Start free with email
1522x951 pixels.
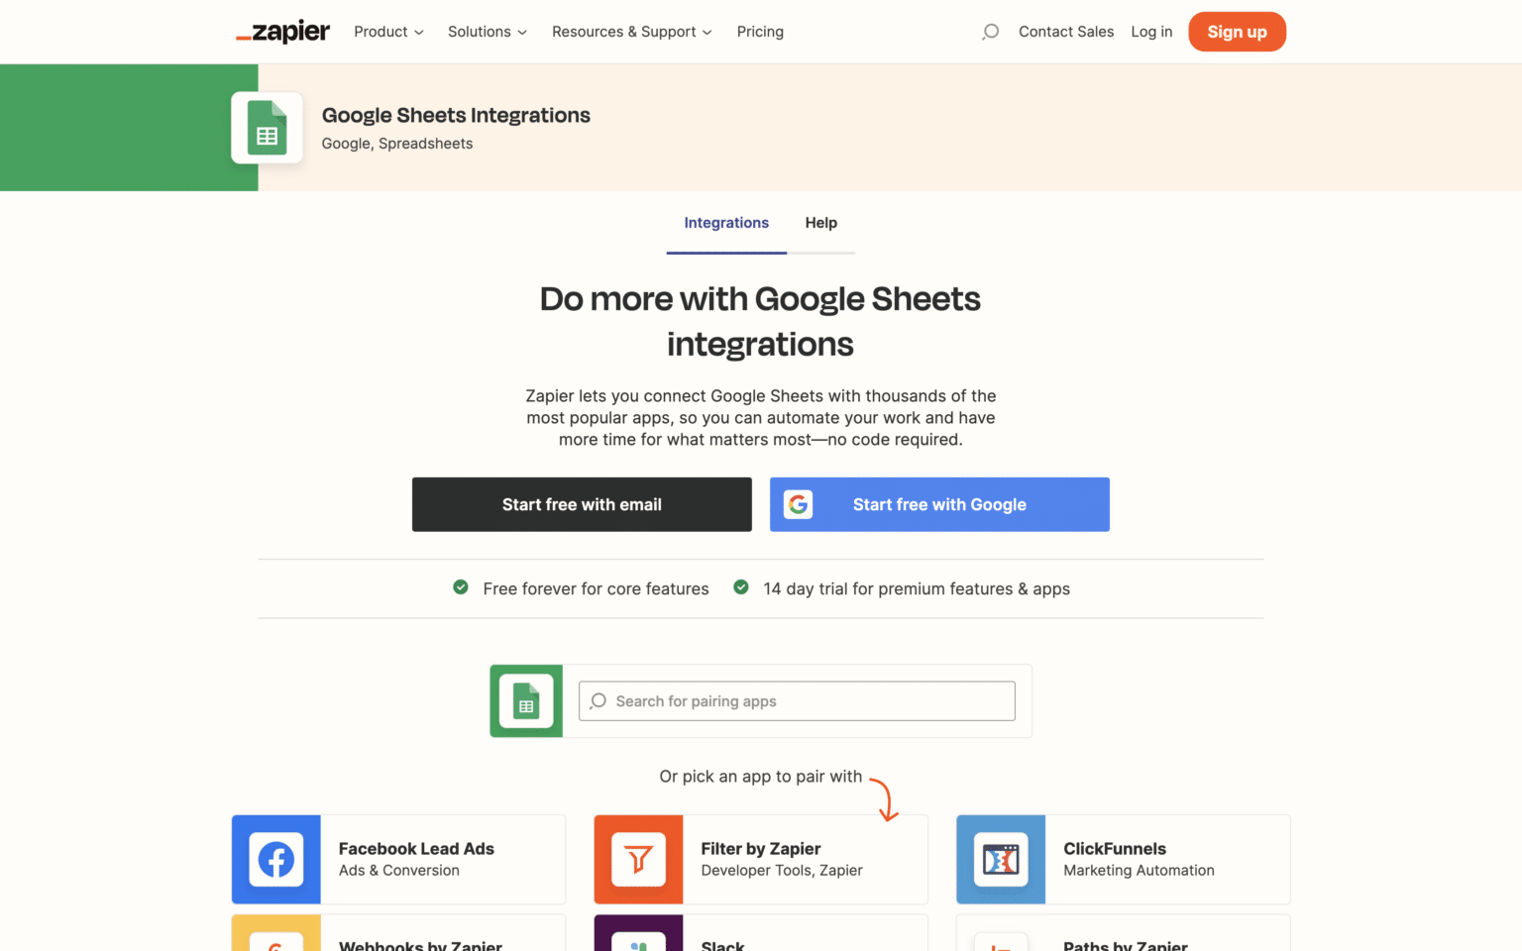point(582,504)
